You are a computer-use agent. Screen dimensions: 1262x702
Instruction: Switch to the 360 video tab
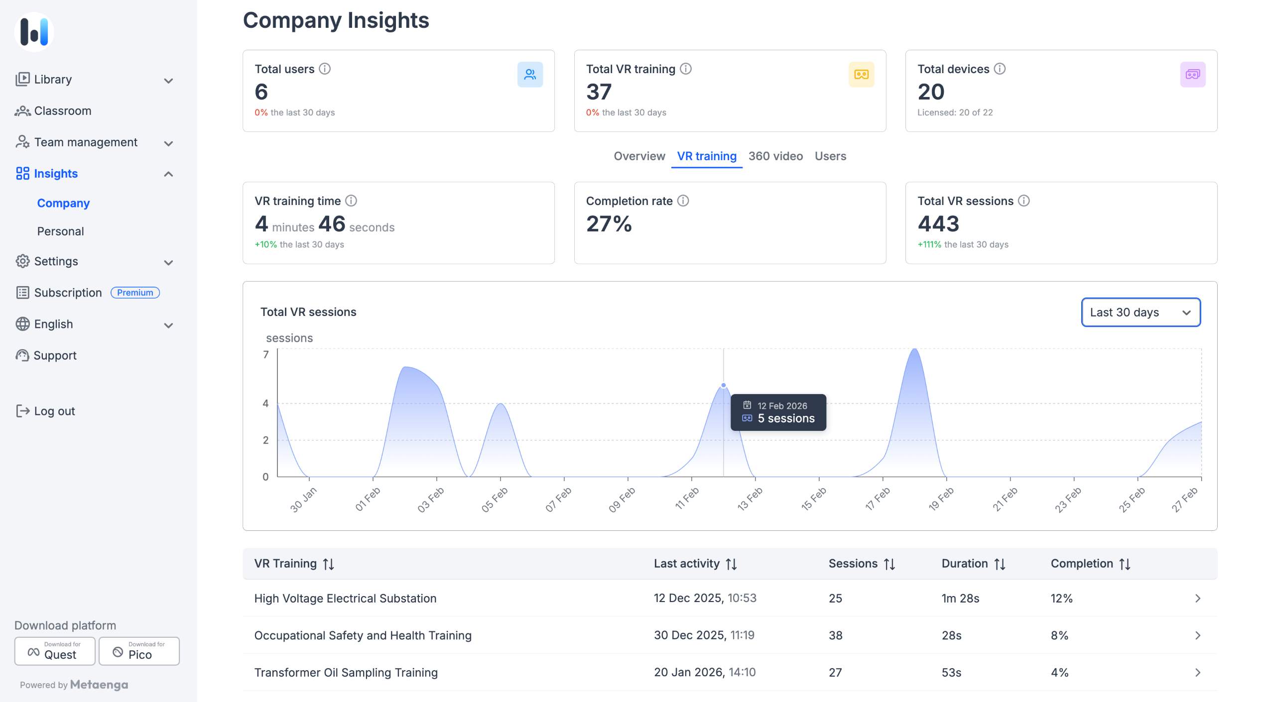click(775, 156)
